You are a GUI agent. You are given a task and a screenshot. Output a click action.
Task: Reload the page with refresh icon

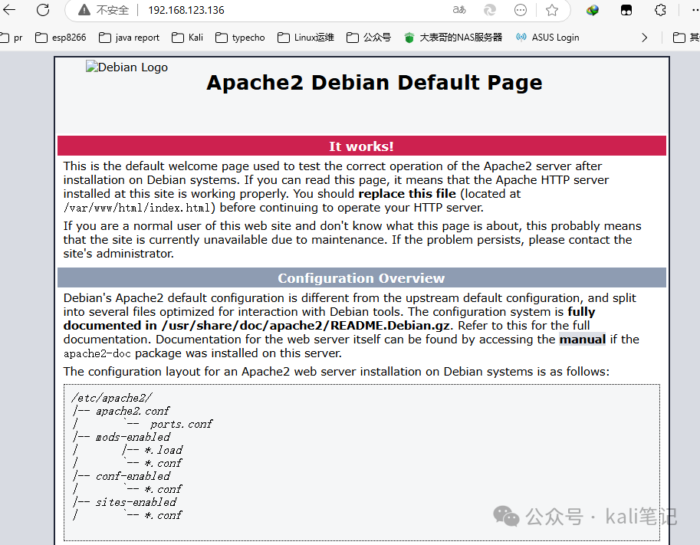click(x=43, y=9)
